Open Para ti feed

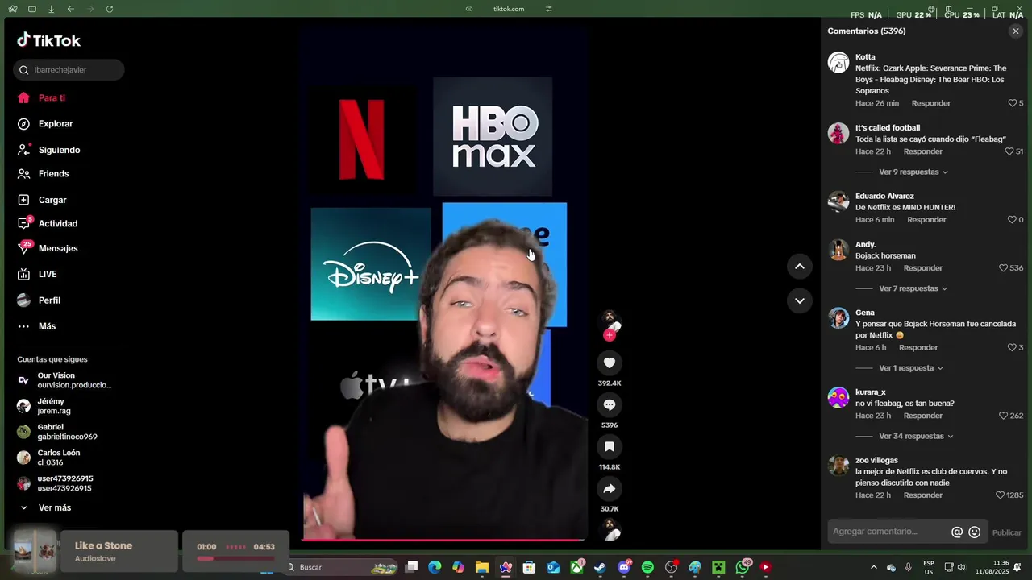tap(52, 98)
